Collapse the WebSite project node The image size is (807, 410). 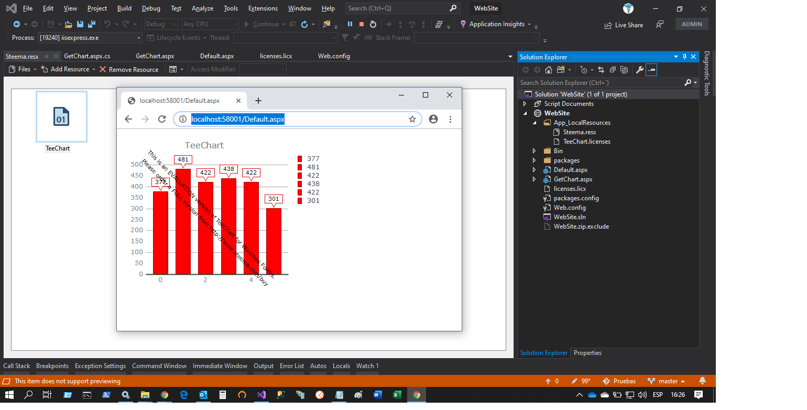(x=525, y=113)
